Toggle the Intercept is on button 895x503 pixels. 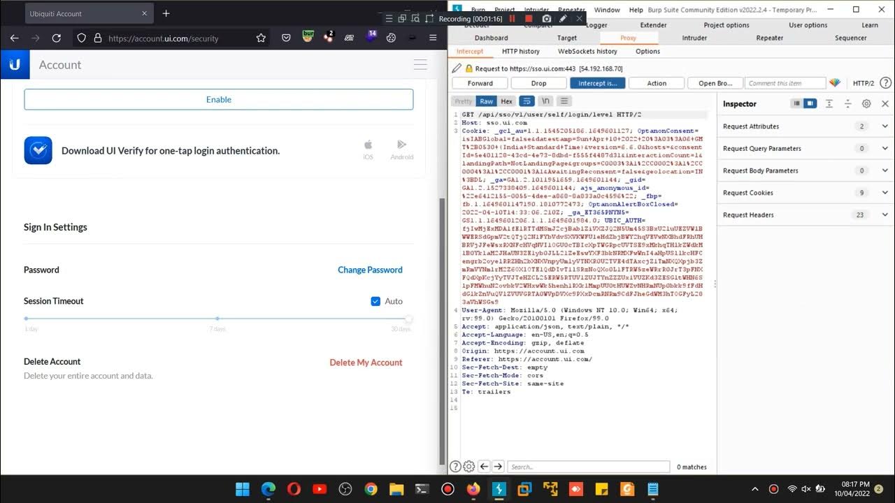[597, 83]
